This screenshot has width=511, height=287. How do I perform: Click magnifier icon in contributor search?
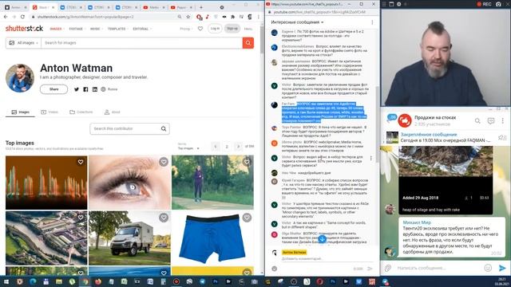coord(164,128)
